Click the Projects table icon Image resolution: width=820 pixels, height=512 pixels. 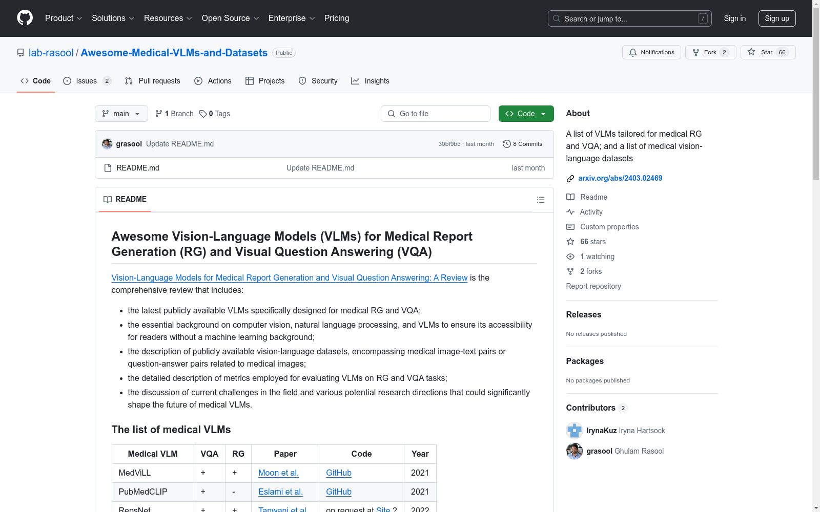pos(250,81)
